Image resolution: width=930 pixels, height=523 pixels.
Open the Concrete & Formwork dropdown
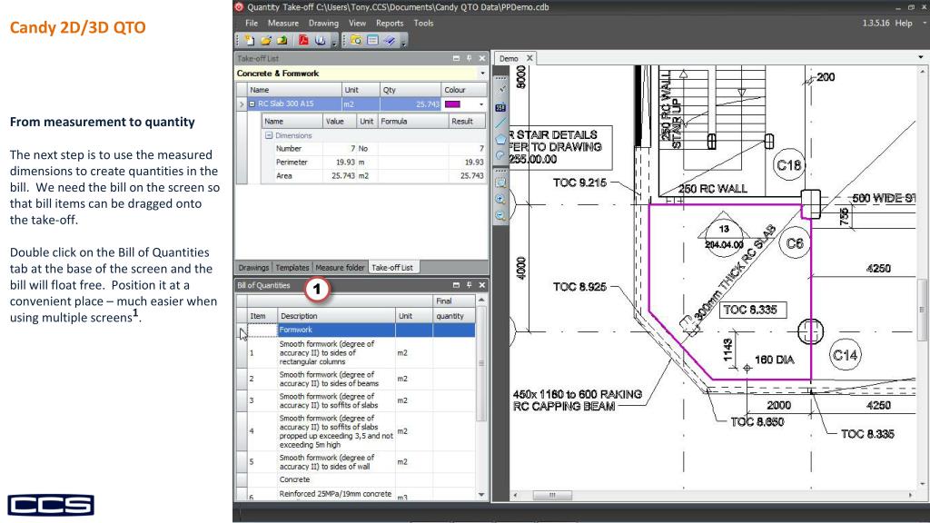(x=482, y=74)
